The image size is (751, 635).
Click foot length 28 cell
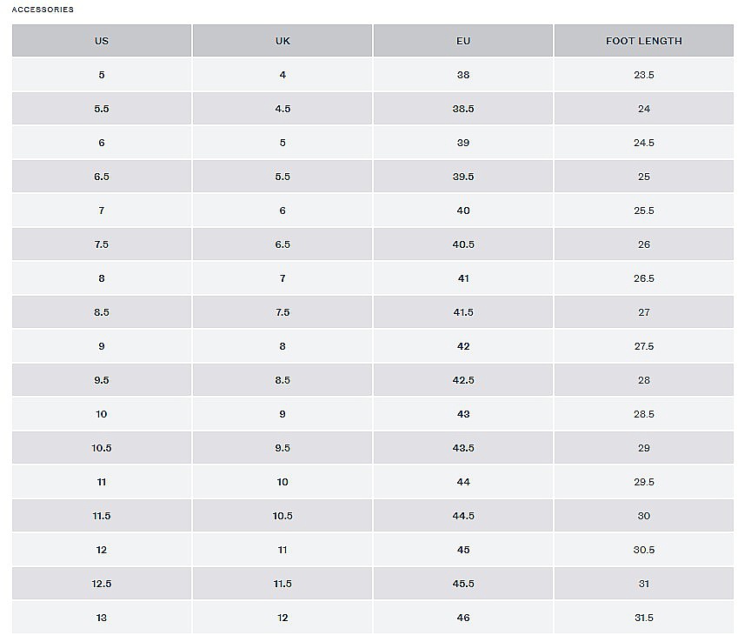coord(644,380)
